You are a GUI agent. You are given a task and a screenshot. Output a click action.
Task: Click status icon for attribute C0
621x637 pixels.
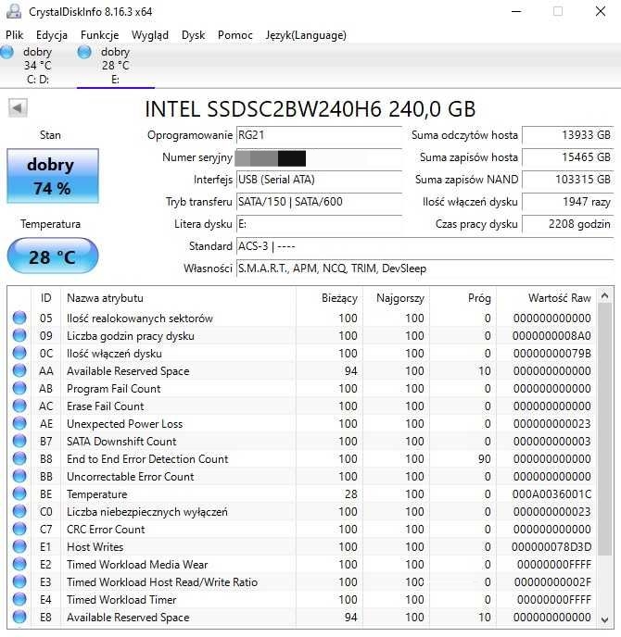coord(19,511)
